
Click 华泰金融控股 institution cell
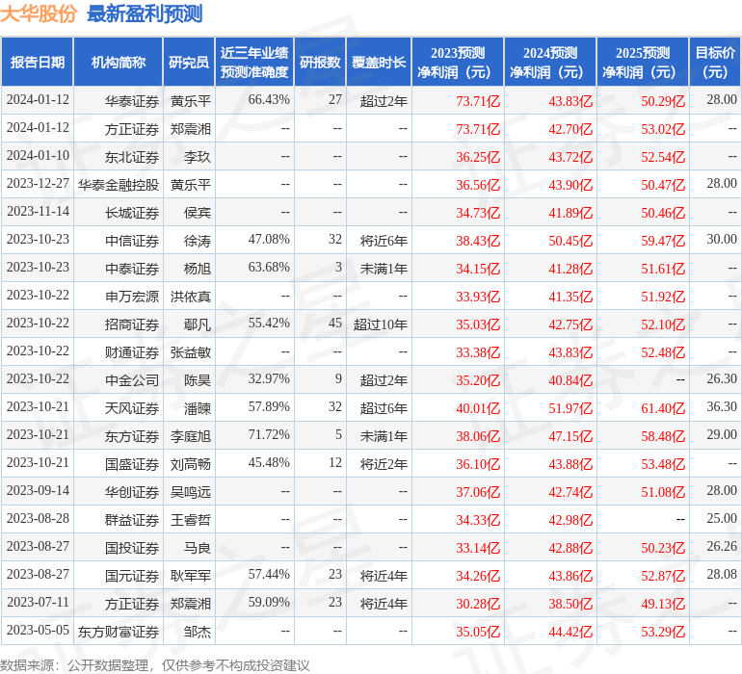pos(119,185)
